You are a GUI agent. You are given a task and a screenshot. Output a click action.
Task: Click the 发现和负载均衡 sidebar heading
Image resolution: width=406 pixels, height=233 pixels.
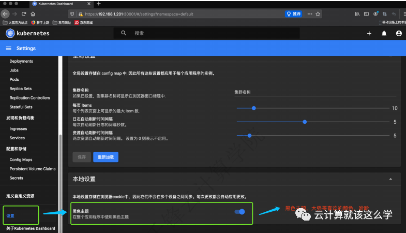(20, 118)
